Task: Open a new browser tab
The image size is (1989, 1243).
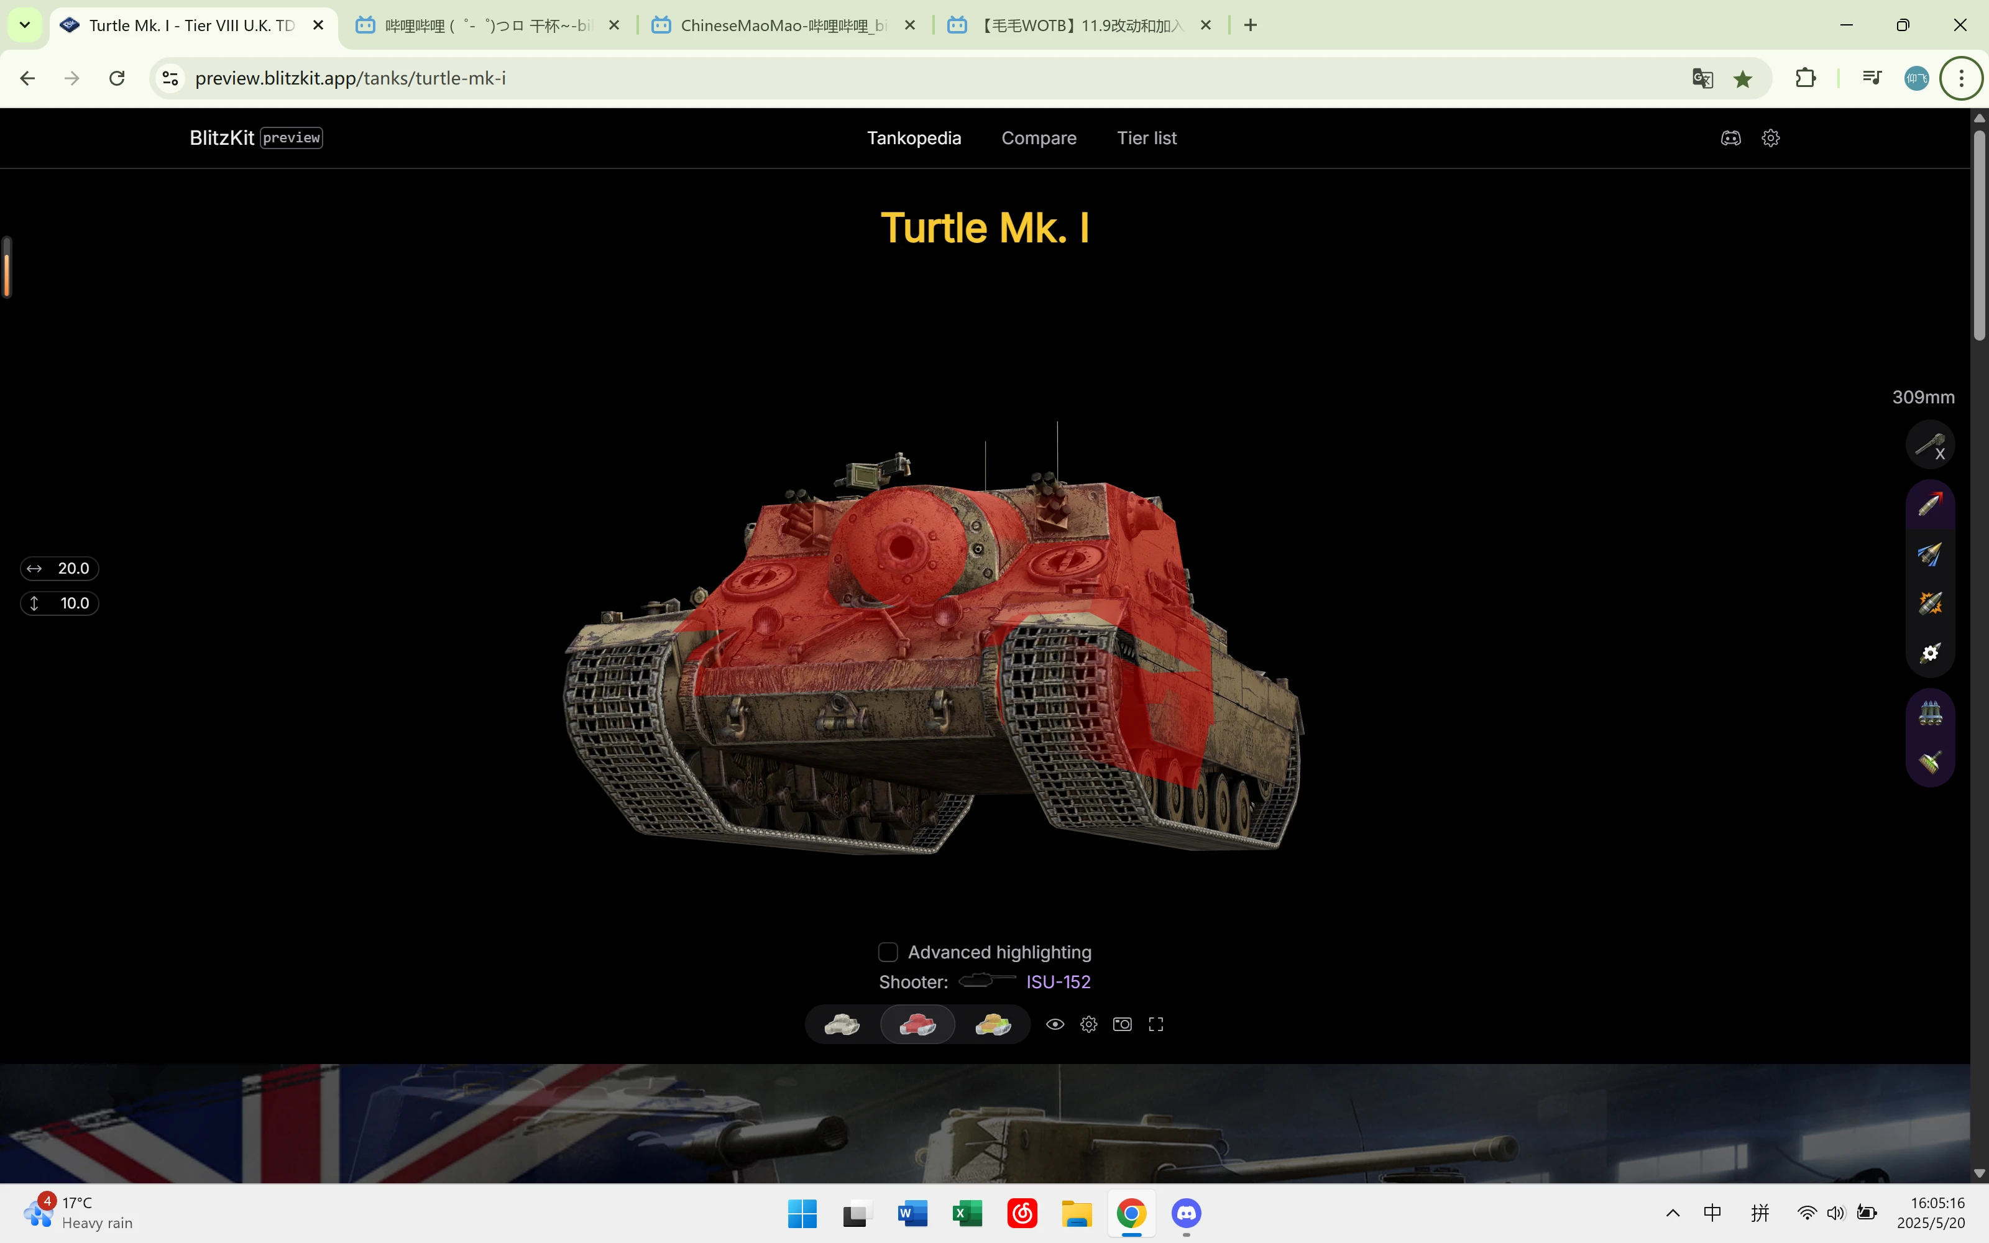Action: point(1250,25)
